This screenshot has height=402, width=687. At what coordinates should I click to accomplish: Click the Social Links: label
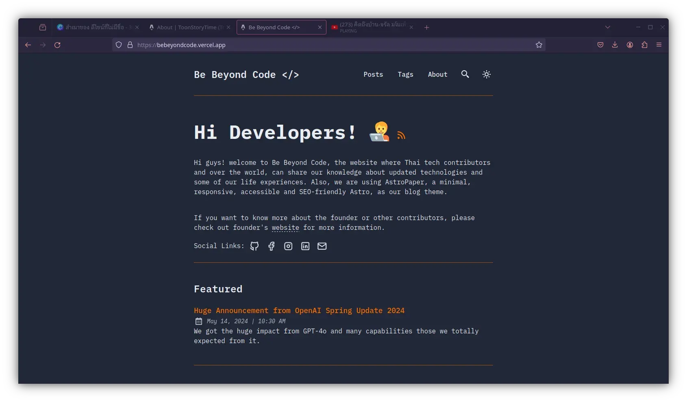tap(219, 246)
